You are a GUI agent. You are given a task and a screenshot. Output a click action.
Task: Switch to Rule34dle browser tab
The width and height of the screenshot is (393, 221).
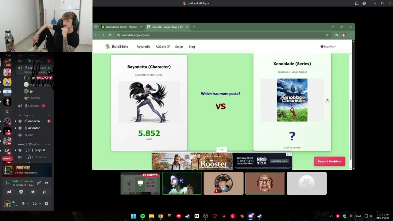pos(167,27)
